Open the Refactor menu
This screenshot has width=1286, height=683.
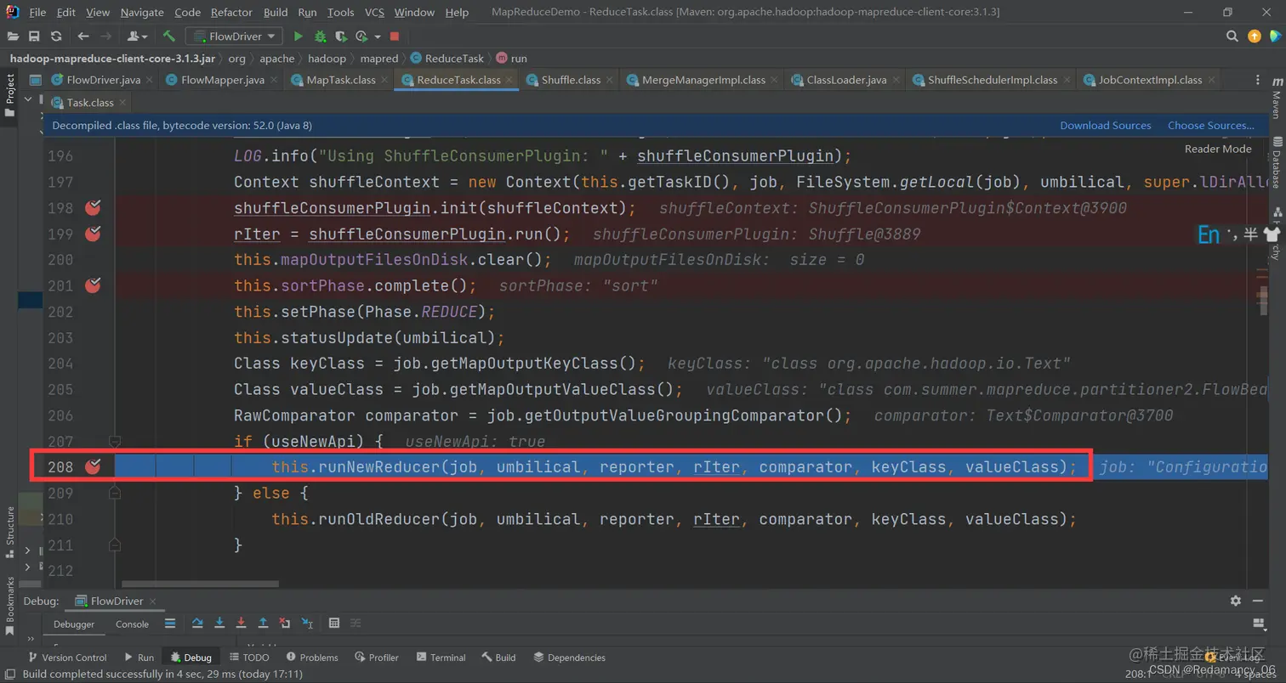click(233, 13)
